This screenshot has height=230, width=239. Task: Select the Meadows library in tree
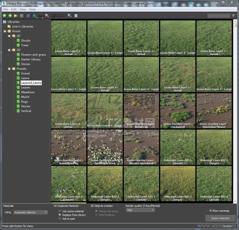pyautogui.click(x=28, y=92)
